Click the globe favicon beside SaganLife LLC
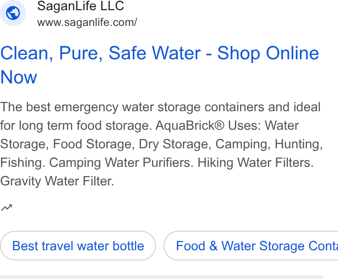 (13, 13)
